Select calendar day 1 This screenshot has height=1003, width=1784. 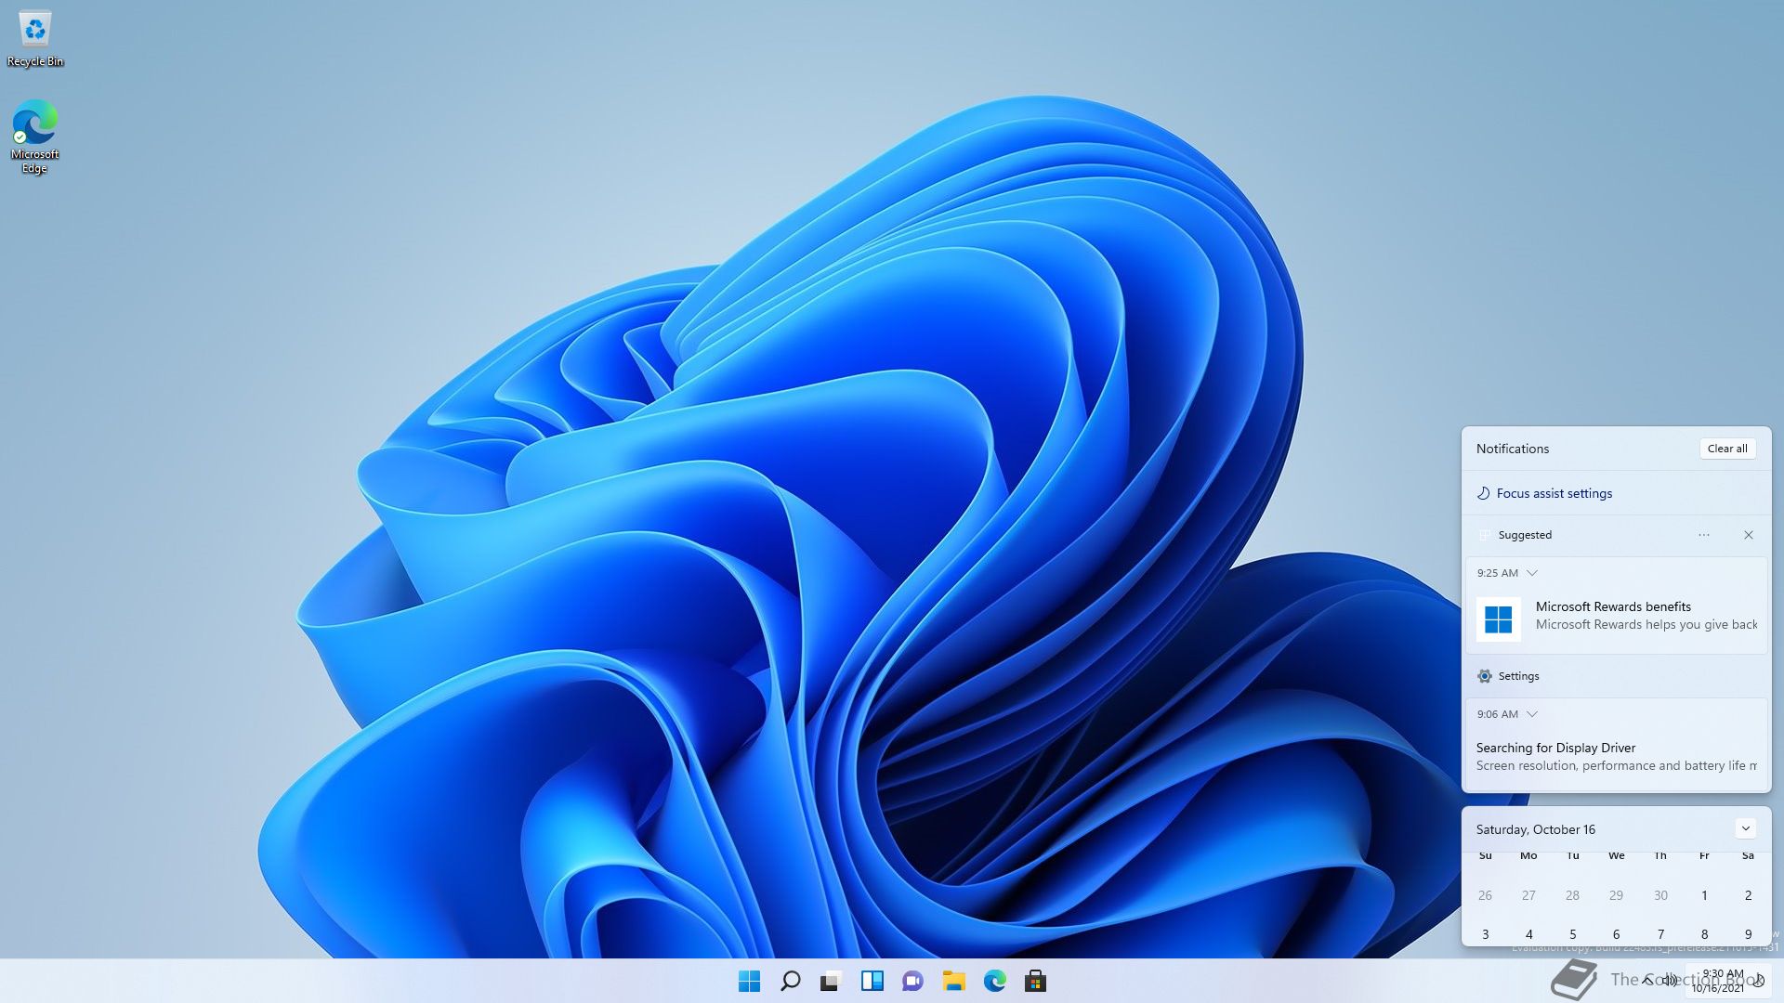(x=1704, y=895)
